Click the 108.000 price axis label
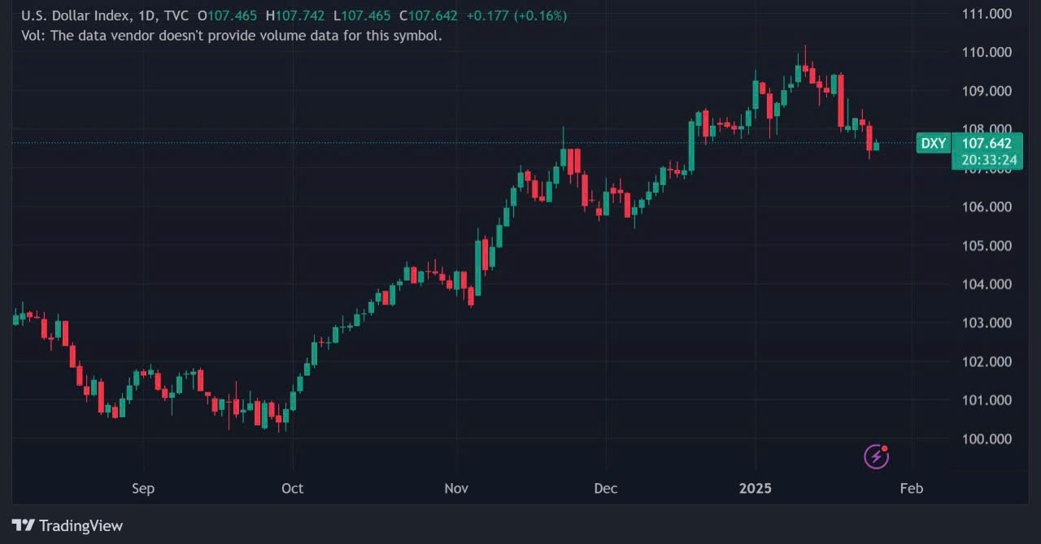Viewport: 1041px width, 544px height. click(987, 129)
